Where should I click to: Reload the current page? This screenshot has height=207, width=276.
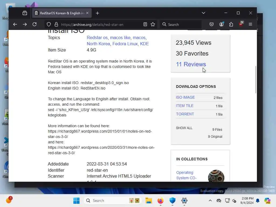(x=34, y=25)
